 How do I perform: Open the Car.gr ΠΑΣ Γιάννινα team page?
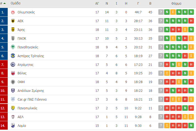[32, 100]
